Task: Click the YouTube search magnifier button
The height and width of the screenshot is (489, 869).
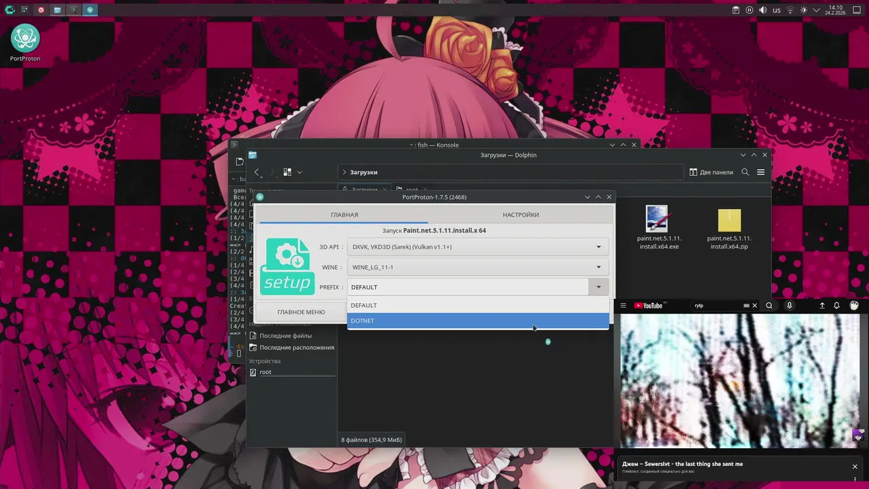Action: 769,306
